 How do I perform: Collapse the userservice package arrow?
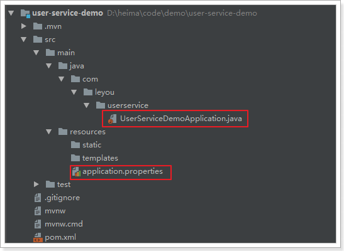coord(86,105)
